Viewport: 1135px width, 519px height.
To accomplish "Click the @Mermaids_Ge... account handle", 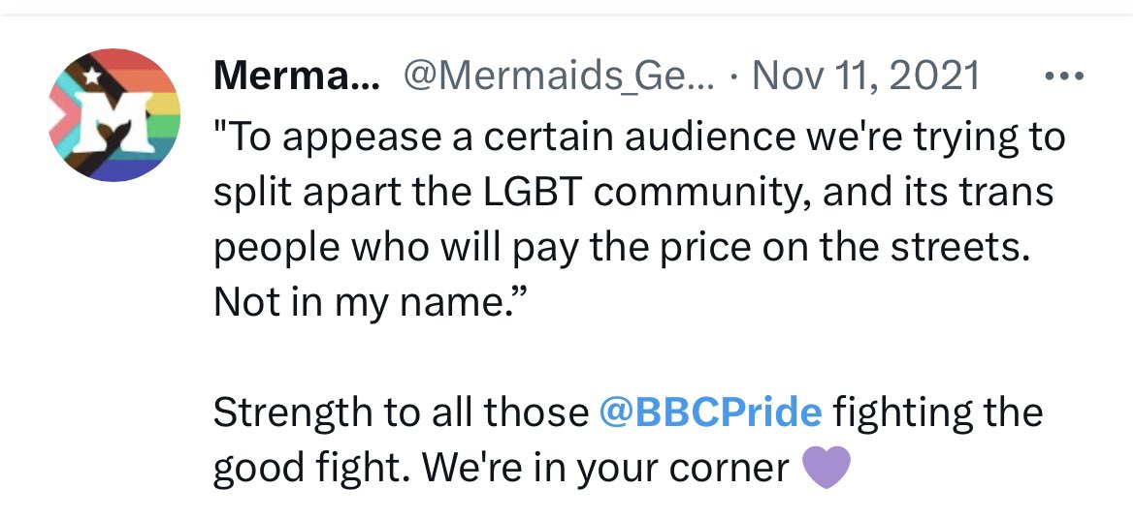I will point(558,76).
